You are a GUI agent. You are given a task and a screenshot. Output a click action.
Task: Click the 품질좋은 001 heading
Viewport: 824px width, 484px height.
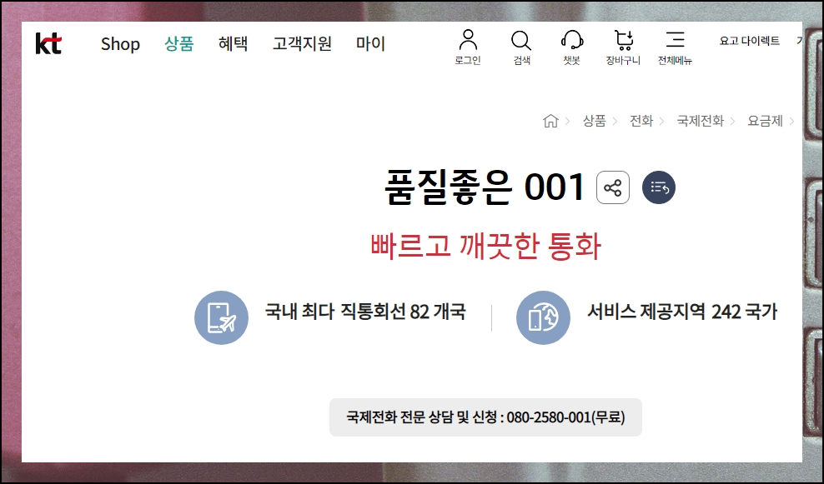pyautogui.click(x=485, y=187)
